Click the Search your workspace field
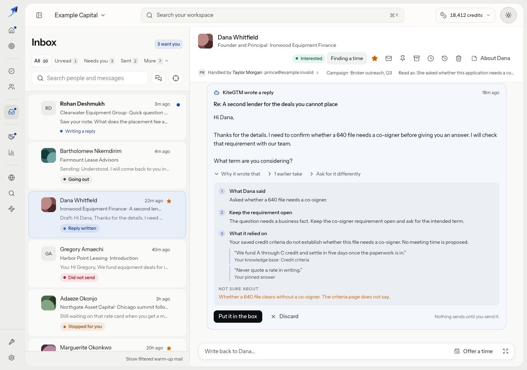Viewport: 527px width, 370px height. (x=272, y=15)
